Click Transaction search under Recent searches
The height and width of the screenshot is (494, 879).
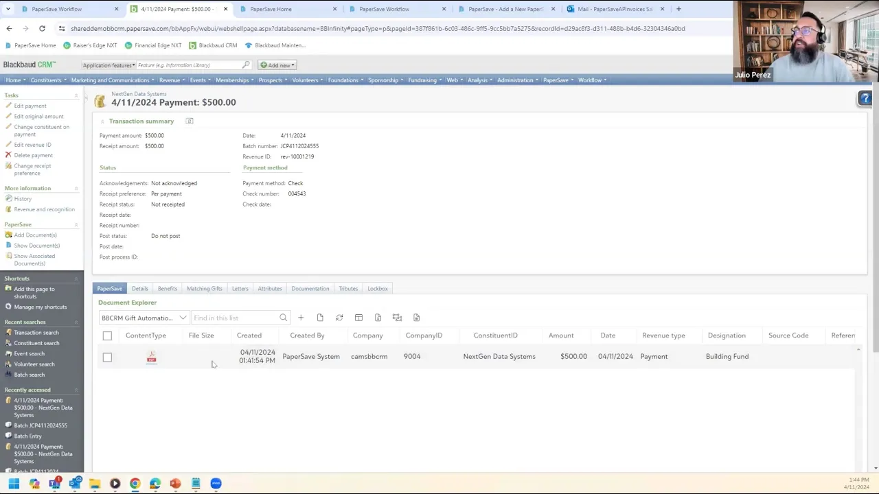click(36, 333)
